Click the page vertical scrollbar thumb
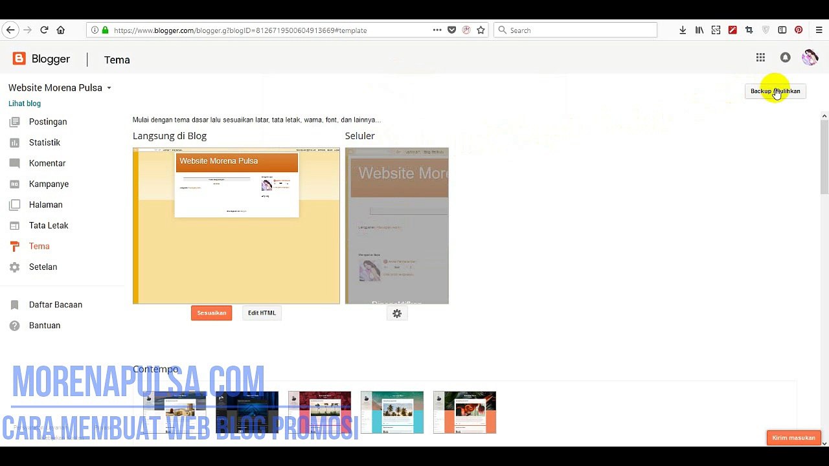 pos(824,157)
